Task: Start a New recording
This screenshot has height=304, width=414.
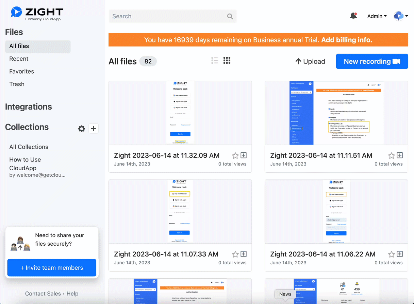Action: 372,61
